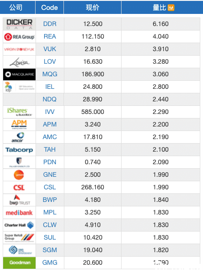Click the red CSL logo
Viewport: 203px width, 271px height.
click(x=19, y=188)
